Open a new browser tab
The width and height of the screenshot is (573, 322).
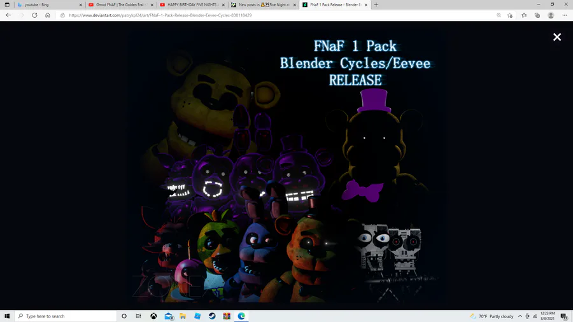click(376, 4)
